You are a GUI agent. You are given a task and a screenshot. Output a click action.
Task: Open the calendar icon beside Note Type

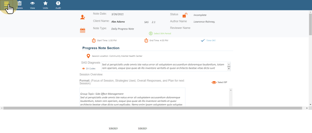pos(83,30)
